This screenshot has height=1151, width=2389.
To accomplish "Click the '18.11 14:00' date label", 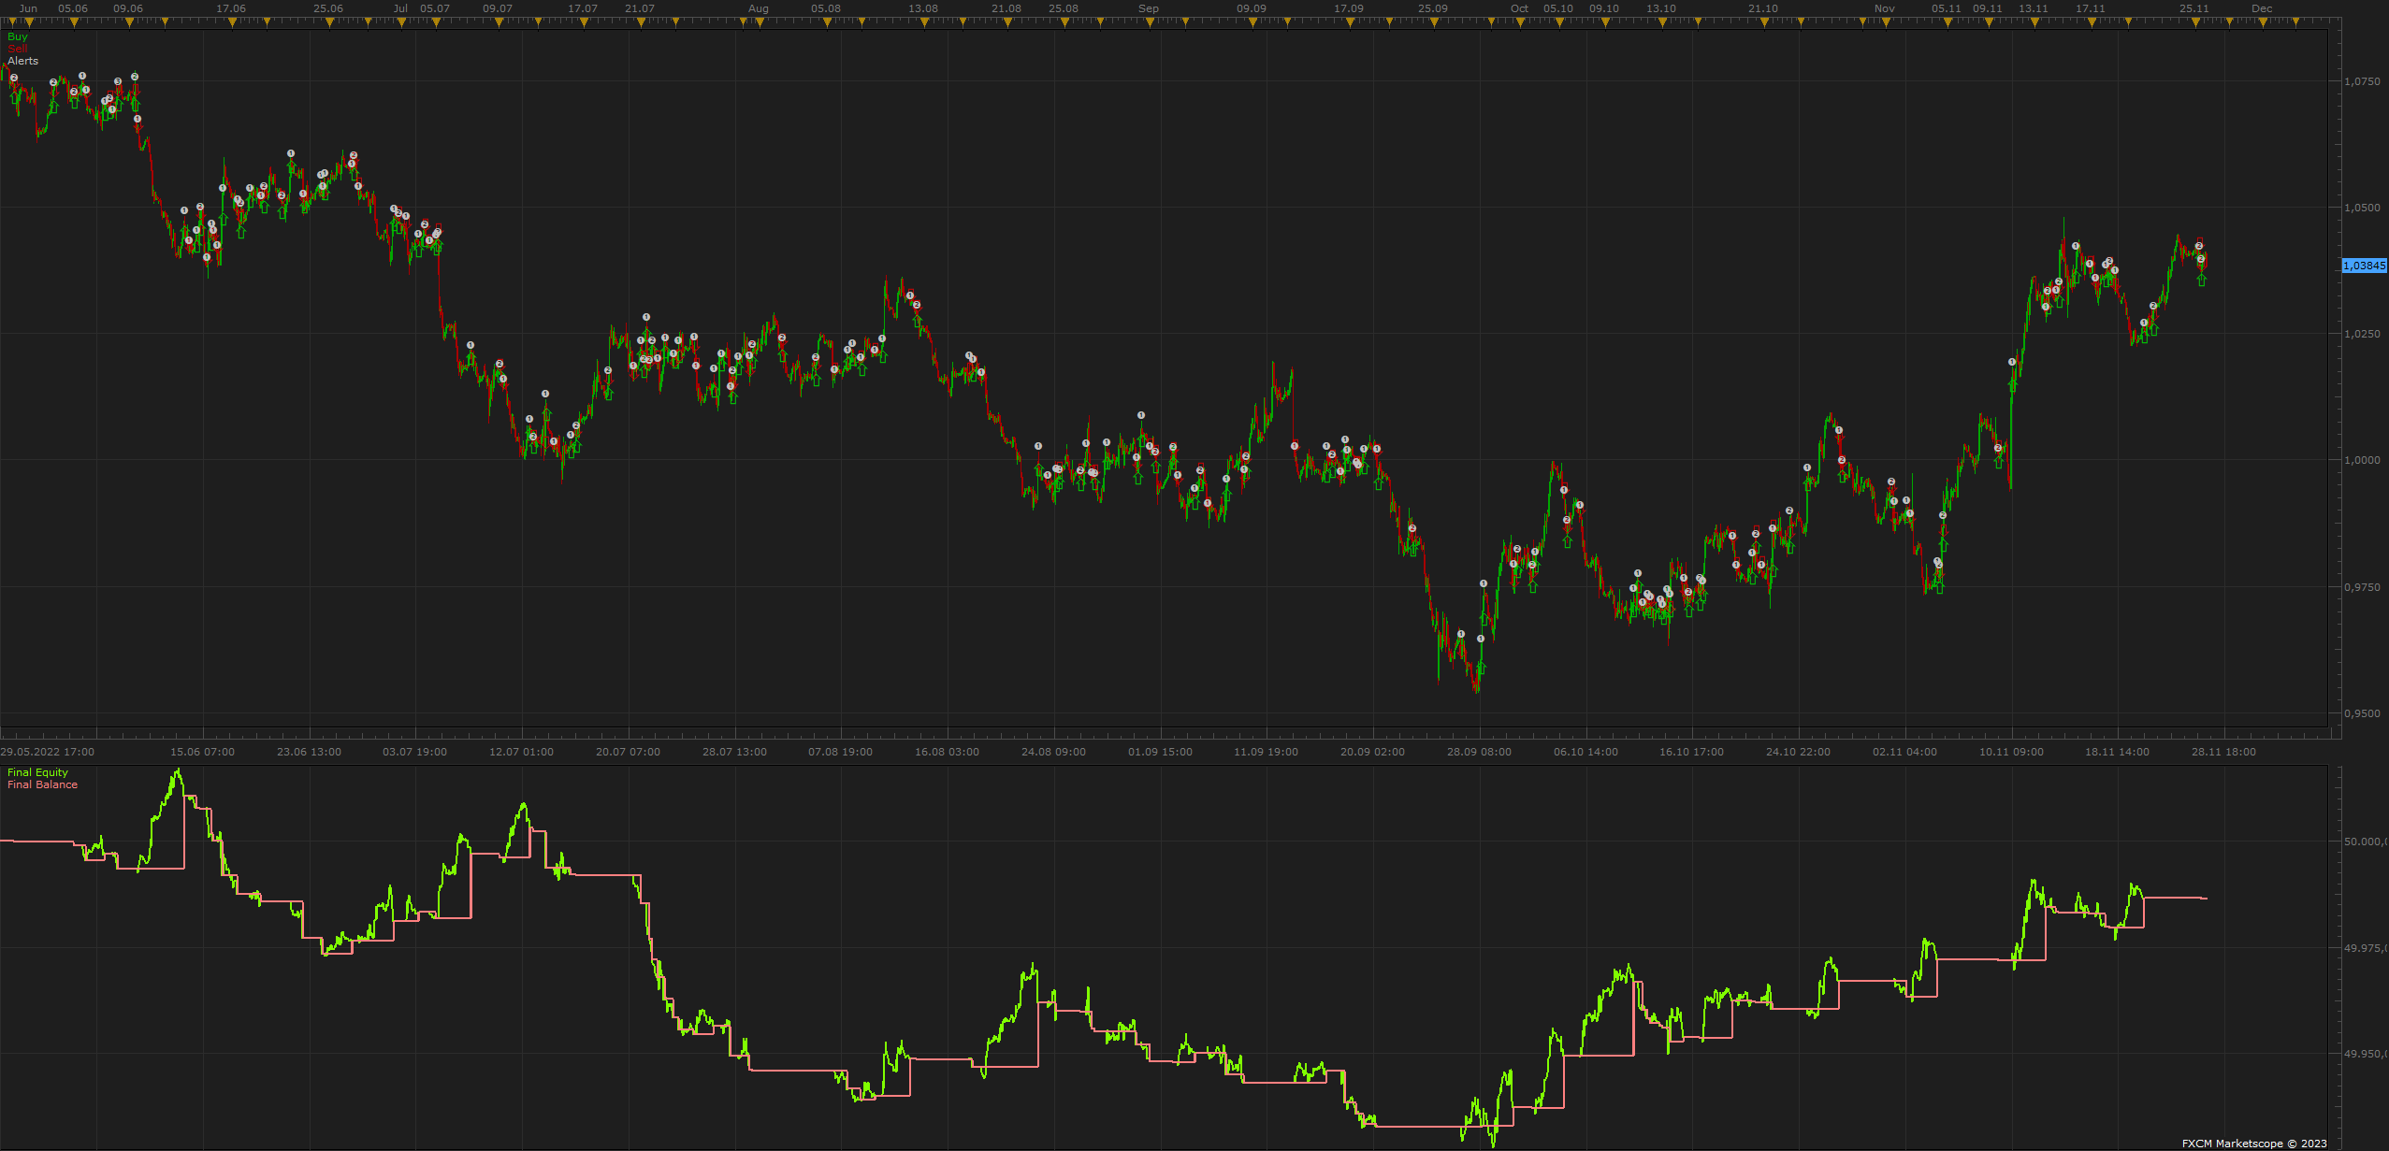I will point(2117,752).
